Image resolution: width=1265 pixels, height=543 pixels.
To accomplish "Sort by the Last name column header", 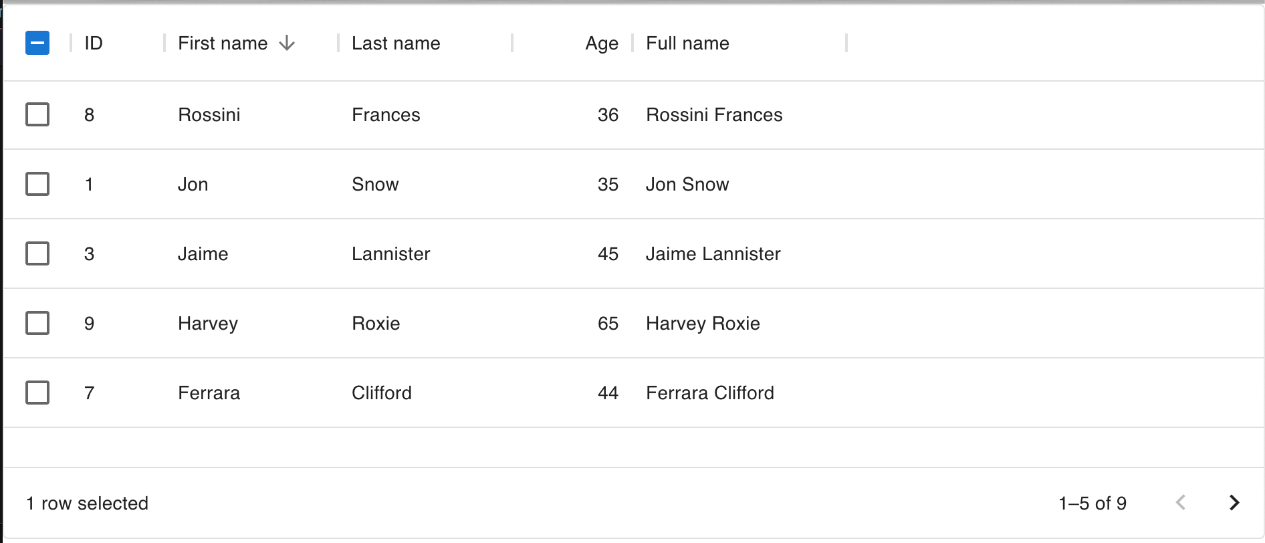I will click(x=396, y=43).
